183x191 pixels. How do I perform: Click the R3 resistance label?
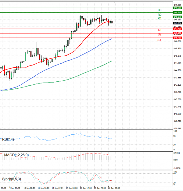click(160, 10)
